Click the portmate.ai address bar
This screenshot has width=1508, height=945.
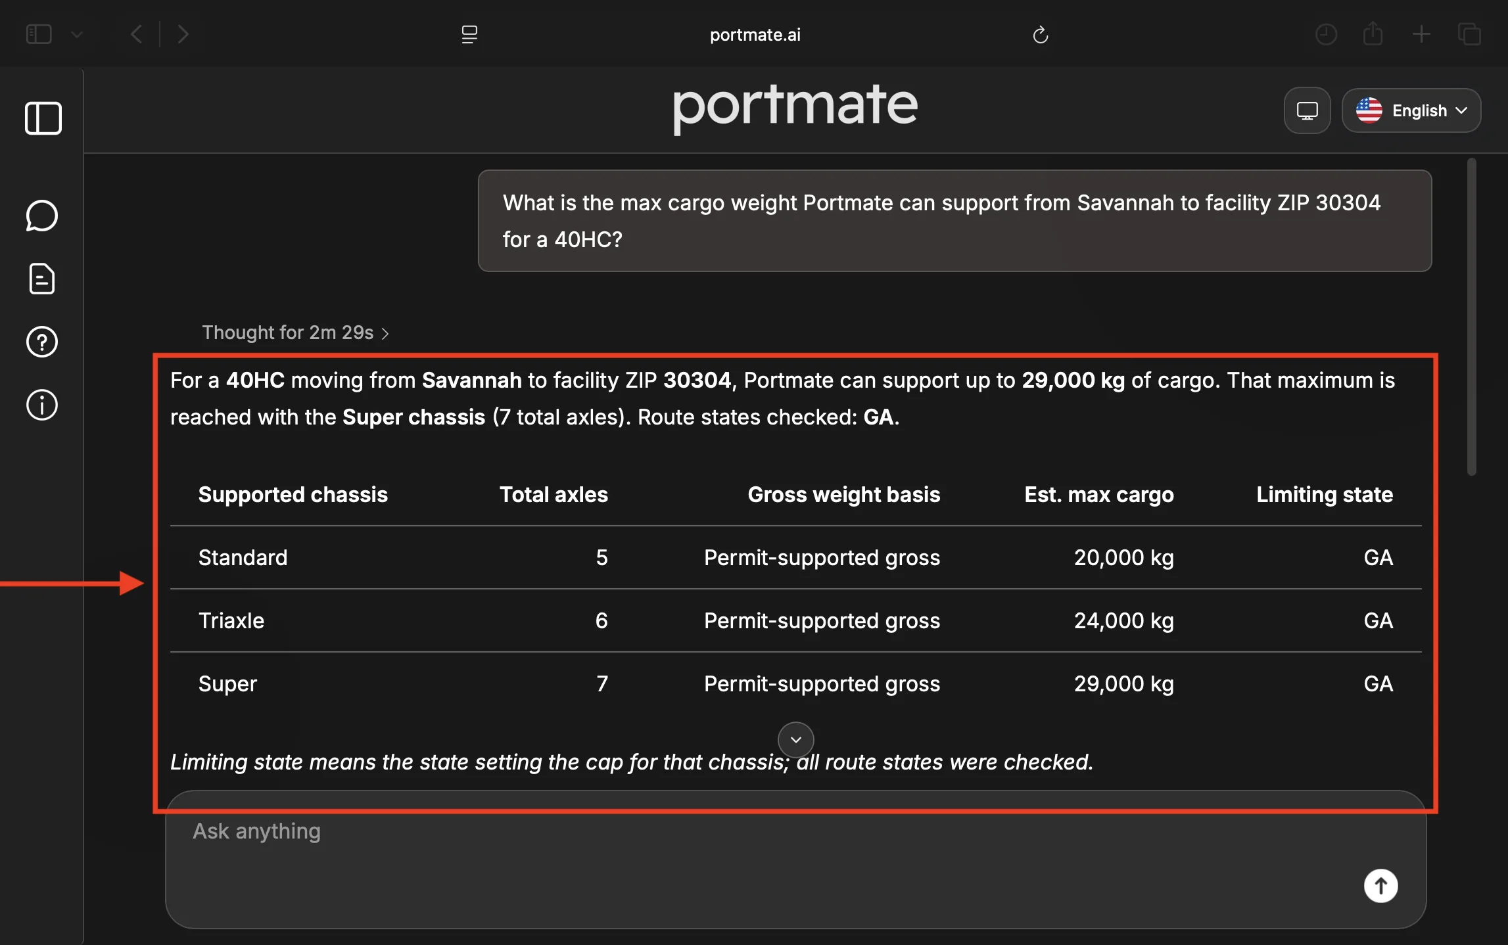click(x=755, y=35)
